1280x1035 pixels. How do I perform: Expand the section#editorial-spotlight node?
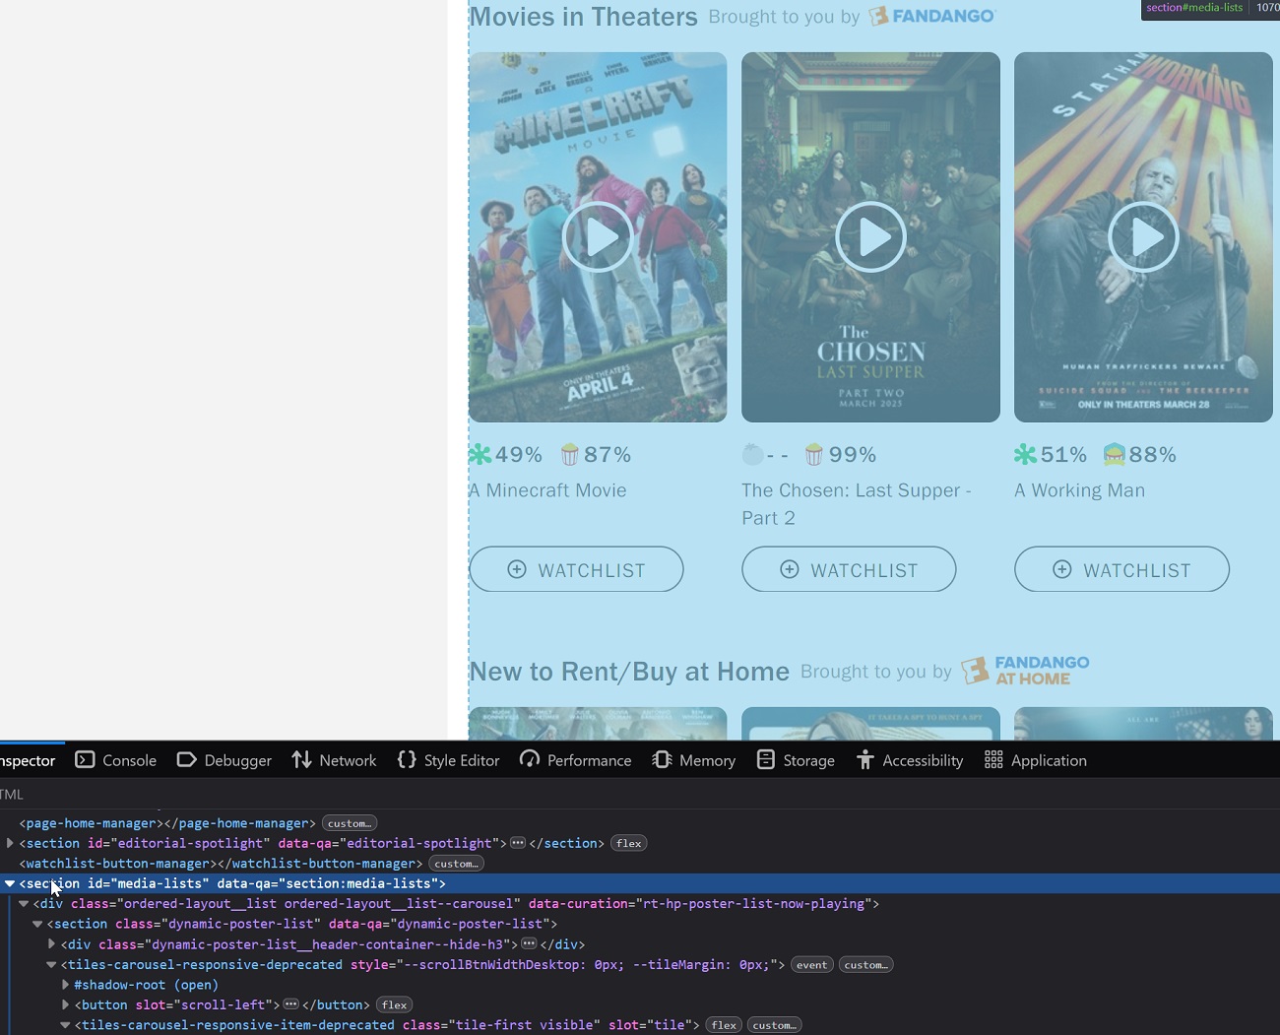coord(10,843)
